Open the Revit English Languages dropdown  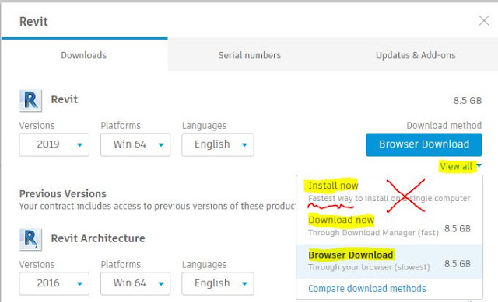pos(218,144)
